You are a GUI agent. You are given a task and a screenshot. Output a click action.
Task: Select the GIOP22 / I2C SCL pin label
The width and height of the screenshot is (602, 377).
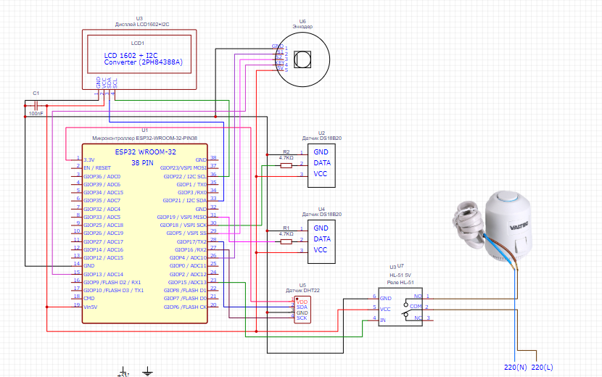[185, 177]
